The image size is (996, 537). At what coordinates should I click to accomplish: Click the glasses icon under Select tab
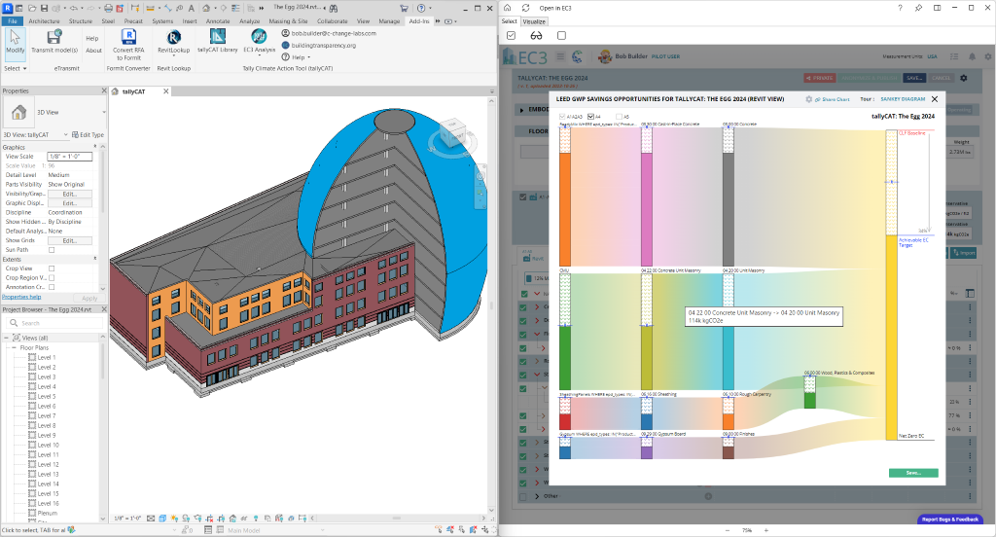pos(535,36)
